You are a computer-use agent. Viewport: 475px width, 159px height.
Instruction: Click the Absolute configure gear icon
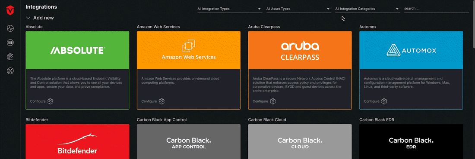(50, 101)
